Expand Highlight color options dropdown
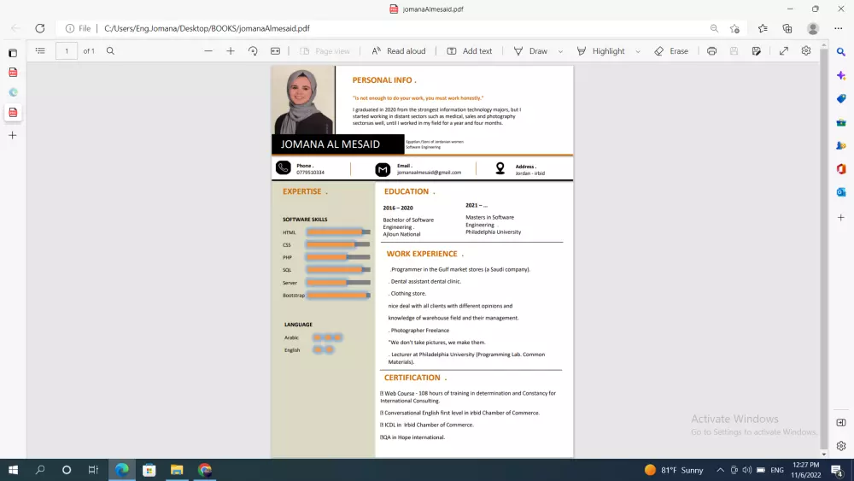Viewport: 854px width, 481px height. pyautogui.click(x=638, y=51)
